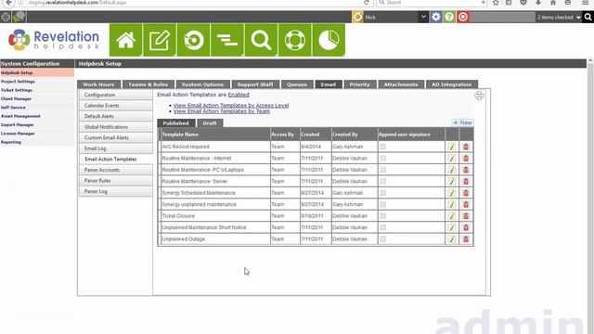The width and height of the screenshot is (594, 334).
Task: Go to the Home page icon
Action: [126, 40]
